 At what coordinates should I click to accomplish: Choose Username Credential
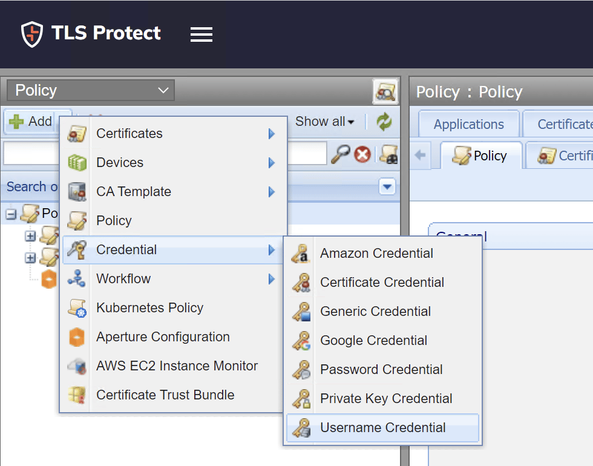pos(382,428)
